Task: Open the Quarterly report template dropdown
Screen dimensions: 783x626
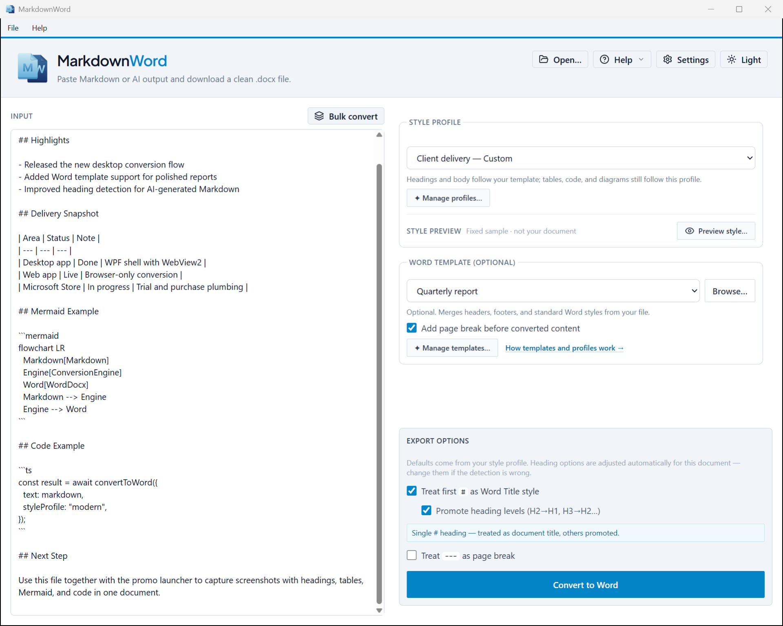Action: click(x=553, y=291)
